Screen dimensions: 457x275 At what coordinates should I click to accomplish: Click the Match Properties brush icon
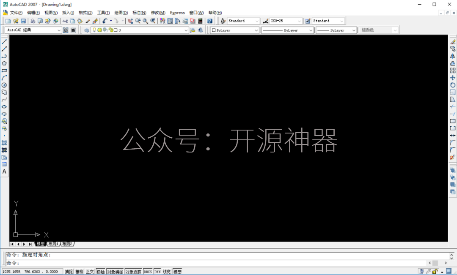click(x=88, y=21)
